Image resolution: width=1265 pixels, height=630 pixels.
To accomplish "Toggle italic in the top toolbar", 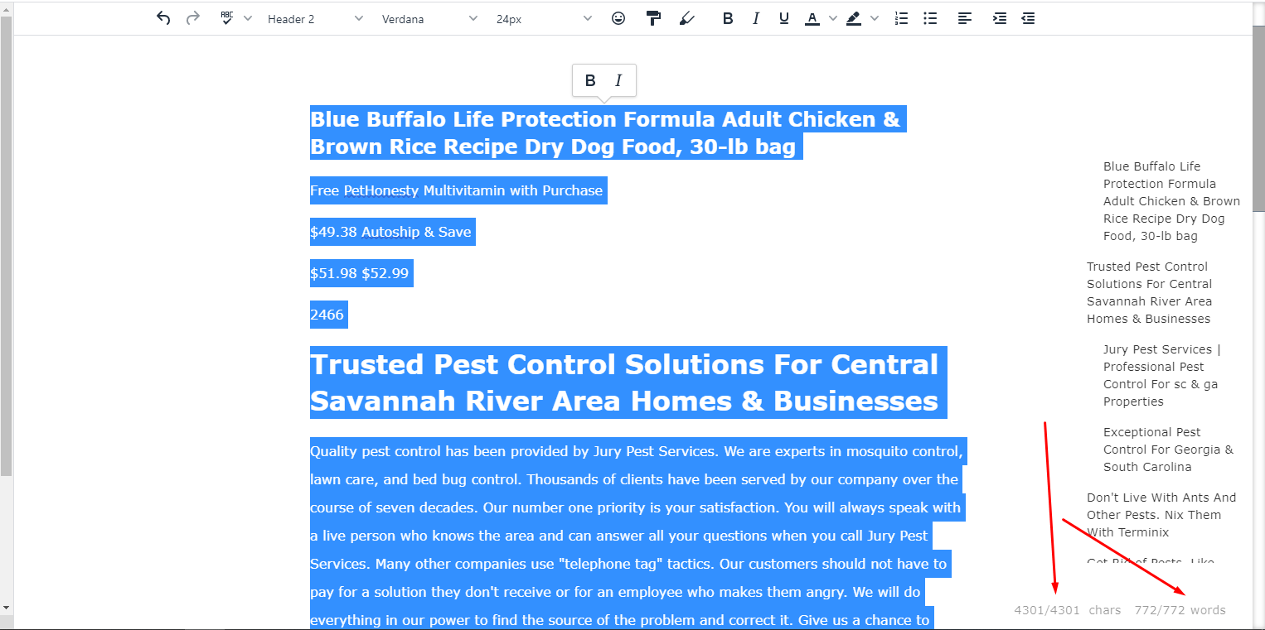I will coord(756,18).
